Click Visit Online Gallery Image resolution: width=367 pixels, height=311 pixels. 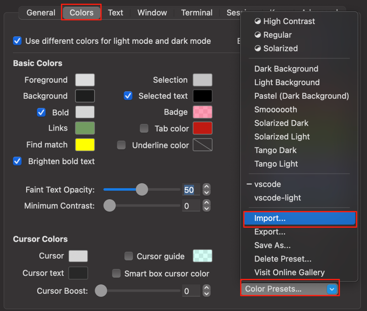(x=290, y=273)
